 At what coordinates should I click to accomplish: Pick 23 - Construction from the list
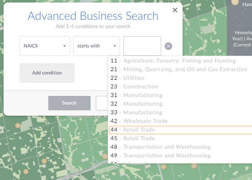pos(134,87)
